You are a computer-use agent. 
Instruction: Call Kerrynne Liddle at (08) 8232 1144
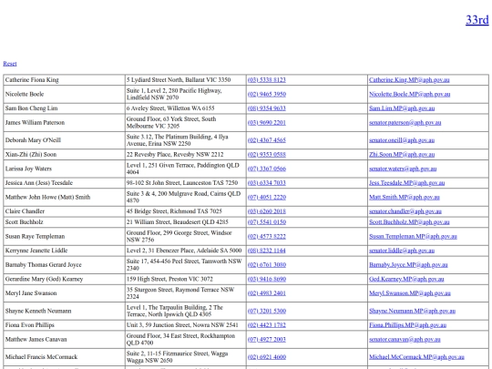266,251
